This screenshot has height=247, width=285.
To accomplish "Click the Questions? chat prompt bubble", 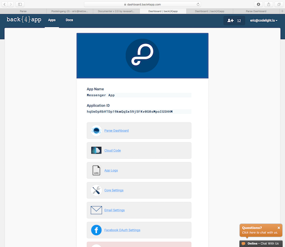I will tap(261, 230).
